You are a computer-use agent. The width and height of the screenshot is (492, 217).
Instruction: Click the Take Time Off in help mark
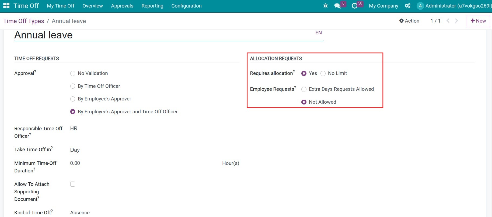tap(52, 148)
